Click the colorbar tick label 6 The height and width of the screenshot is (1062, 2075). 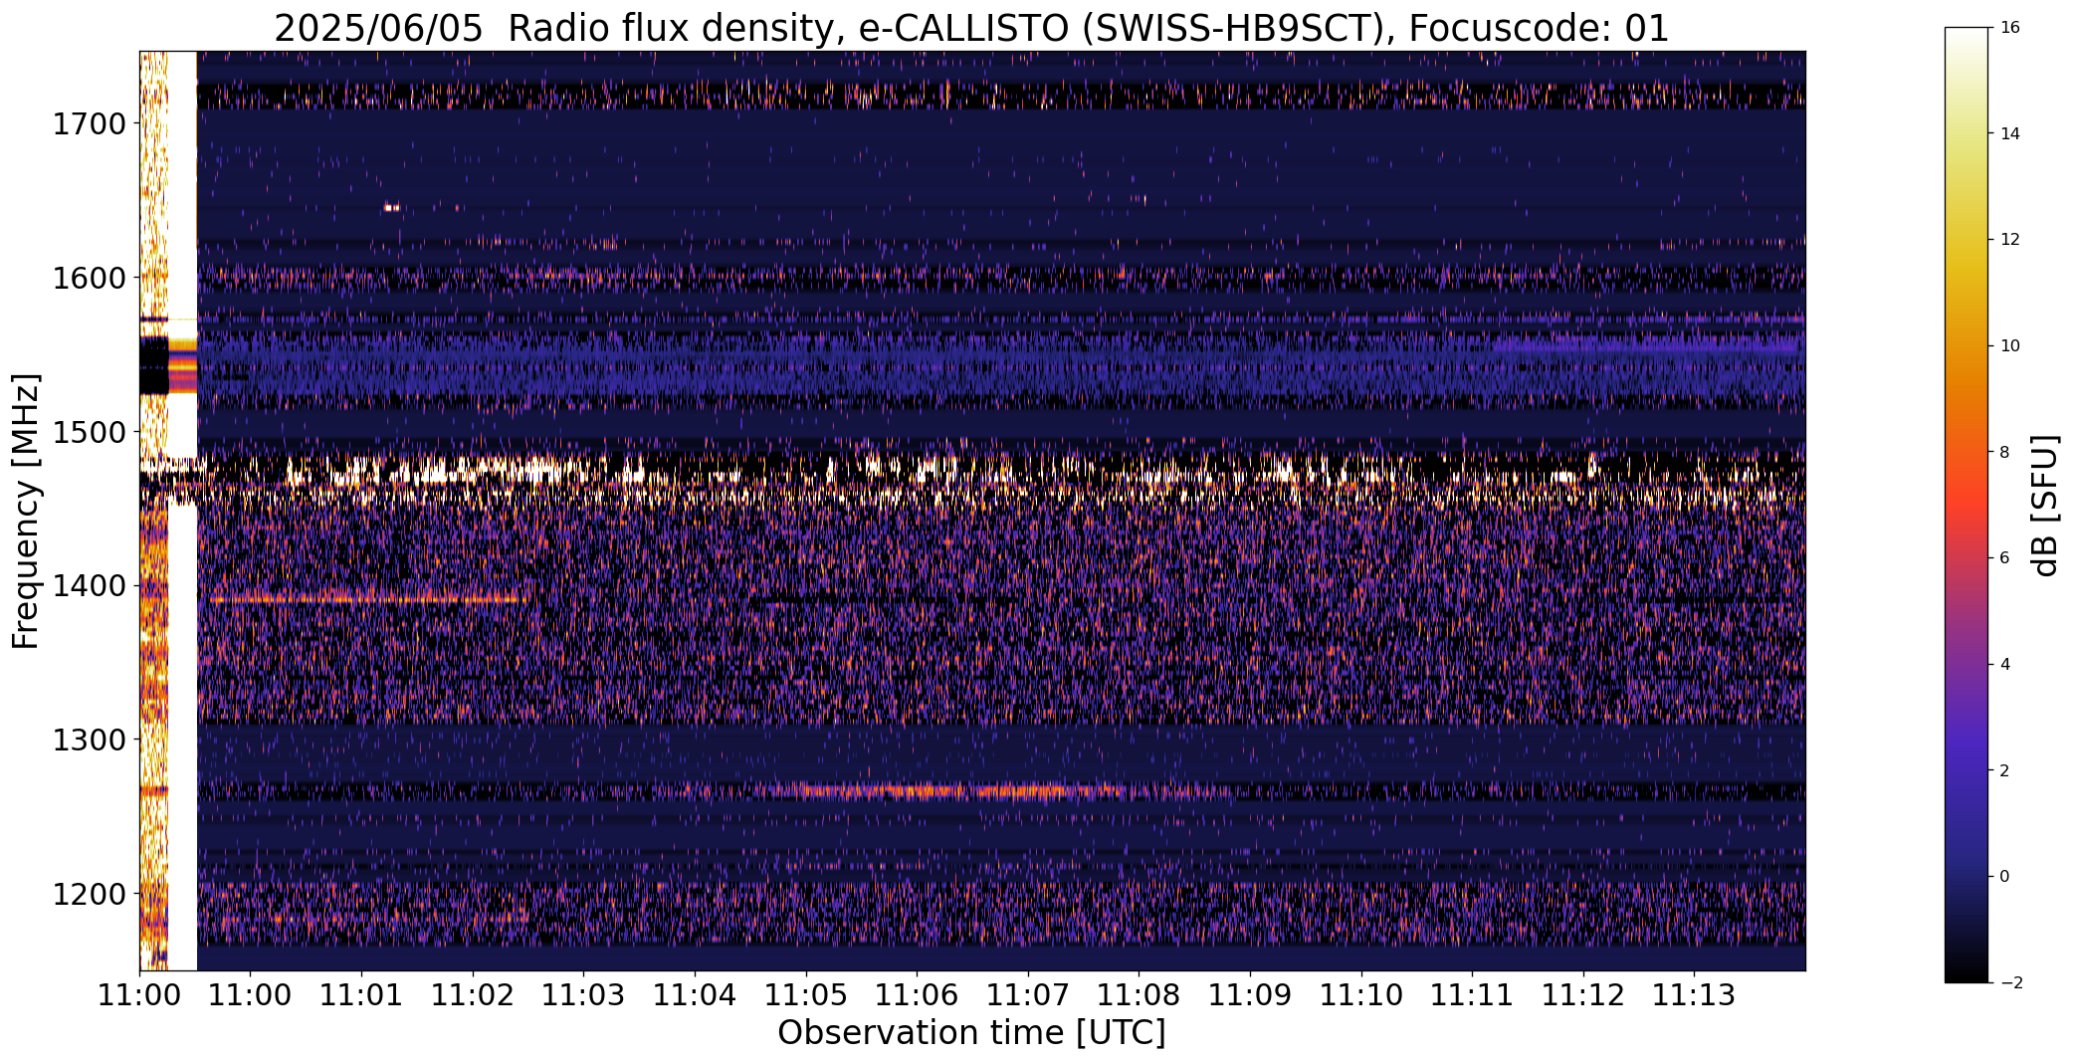2005,558
